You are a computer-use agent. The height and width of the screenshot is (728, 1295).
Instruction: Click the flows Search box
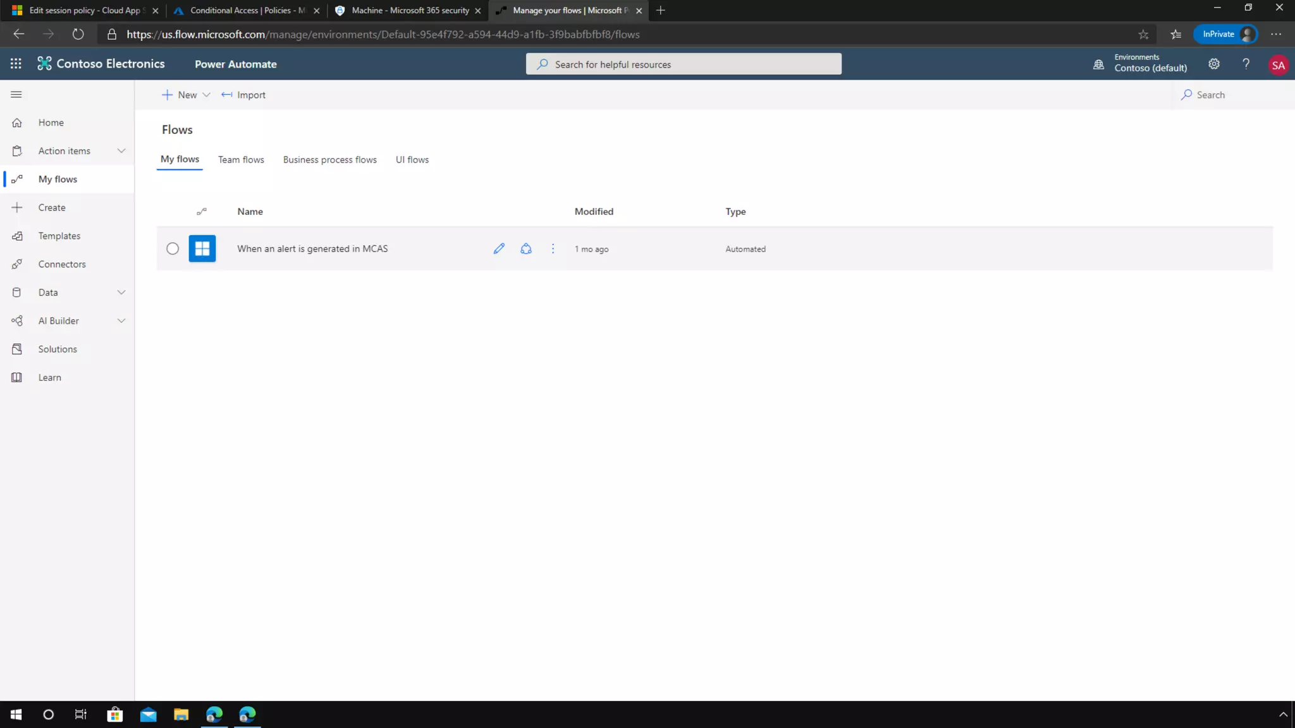tap(1233, 95)
